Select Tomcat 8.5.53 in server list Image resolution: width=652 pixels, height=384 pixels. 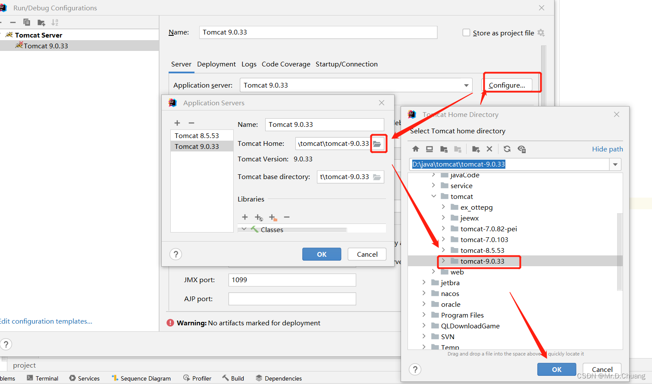[202, 135]
